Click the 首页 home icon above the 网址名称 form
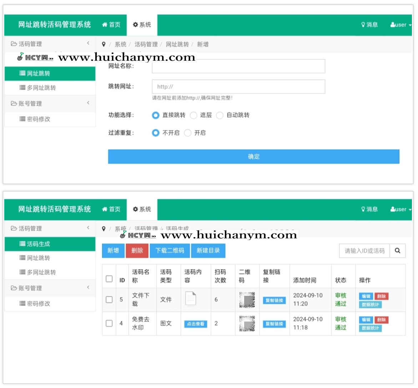The image size is (418, 388). tap(105, 25)
